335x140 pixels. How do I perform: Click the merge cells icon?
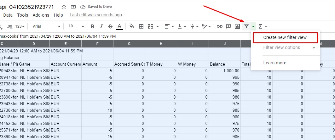coord(151,26)
